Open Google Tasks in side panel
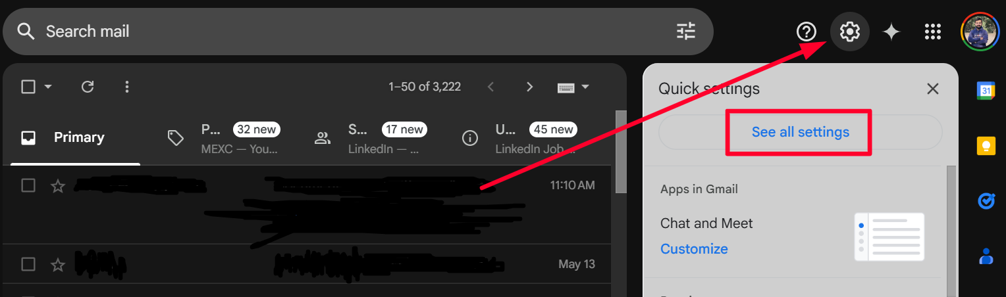This screenshot has height=297, width=1006. (986, 201)
